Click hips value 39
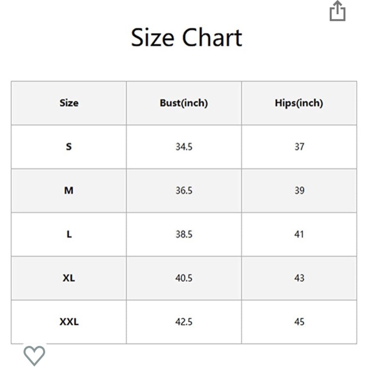Screen dimensions: 368x368 (299, 190)
